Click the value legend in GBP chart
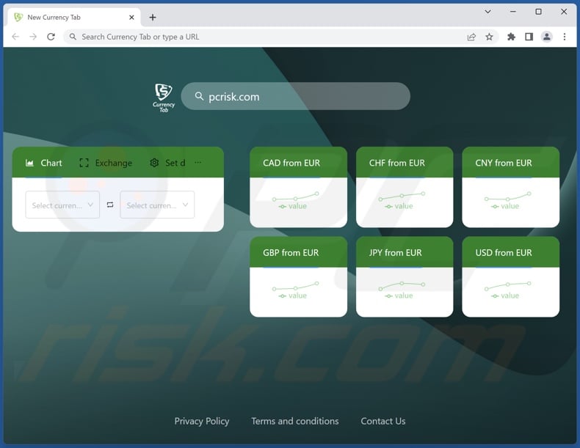Viewport: 580px width, 448px height. [293, 295]
